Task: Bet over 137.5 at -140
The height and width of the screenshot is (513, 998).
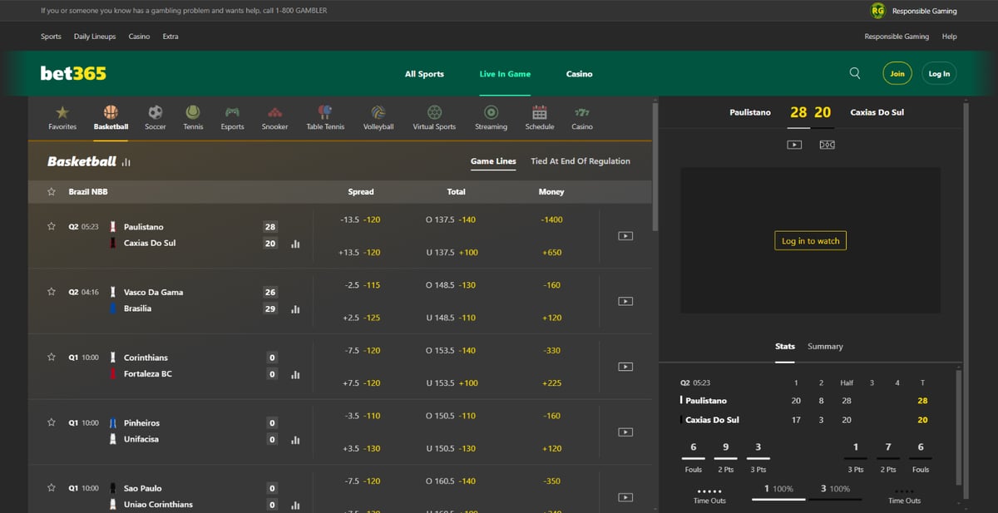Action: click(451, 220)
